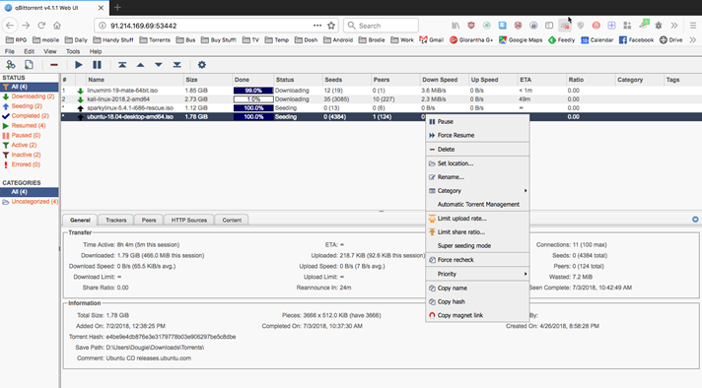Choose Copy name in context menu

477,289
